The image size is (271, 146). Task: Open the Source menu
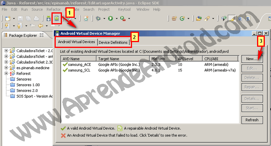click(x=37, y=10)
